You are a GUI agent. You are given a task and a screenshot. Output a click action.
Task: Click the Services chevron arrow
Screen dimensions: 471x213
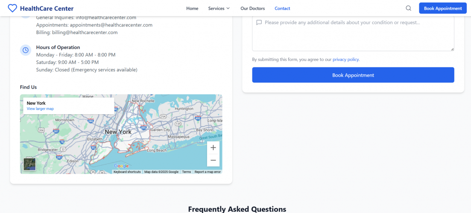pos(228,9)
